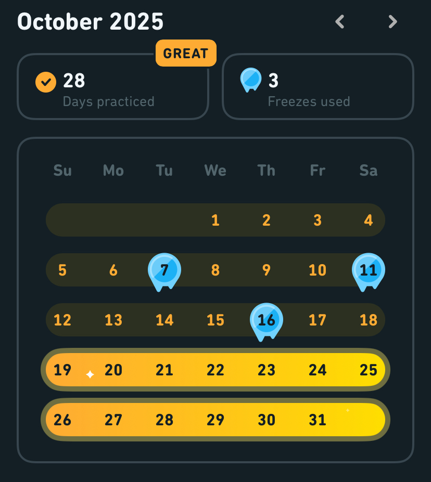Viewport: 431px width, 482px height.
Task: Click the Su weekday column header
Action: pyautogui.click(x=62, y=171)
